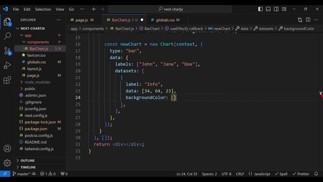Viewport: 323px width, 182px height.
Task: Open Edit menu
Action: (27, 9)
